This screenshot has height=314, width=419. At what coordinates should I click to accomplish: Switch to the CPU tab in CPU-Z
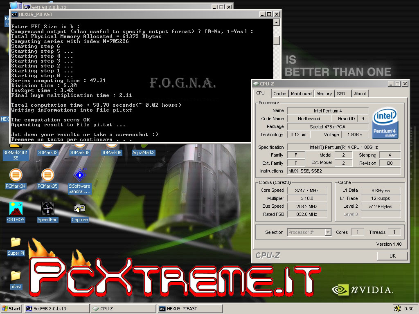click(260, 93)
